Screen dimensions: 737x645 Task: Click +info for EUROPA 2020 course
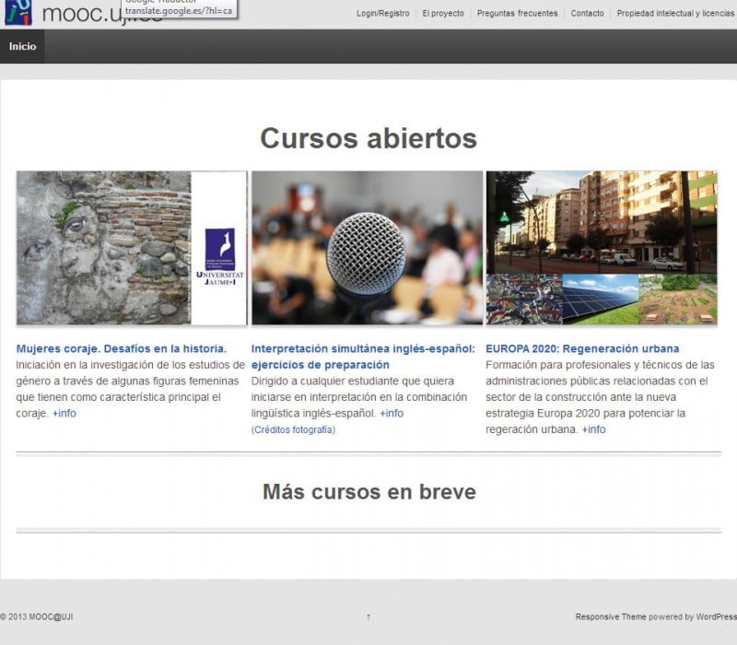pyautogui.click(x=592, y=429)
